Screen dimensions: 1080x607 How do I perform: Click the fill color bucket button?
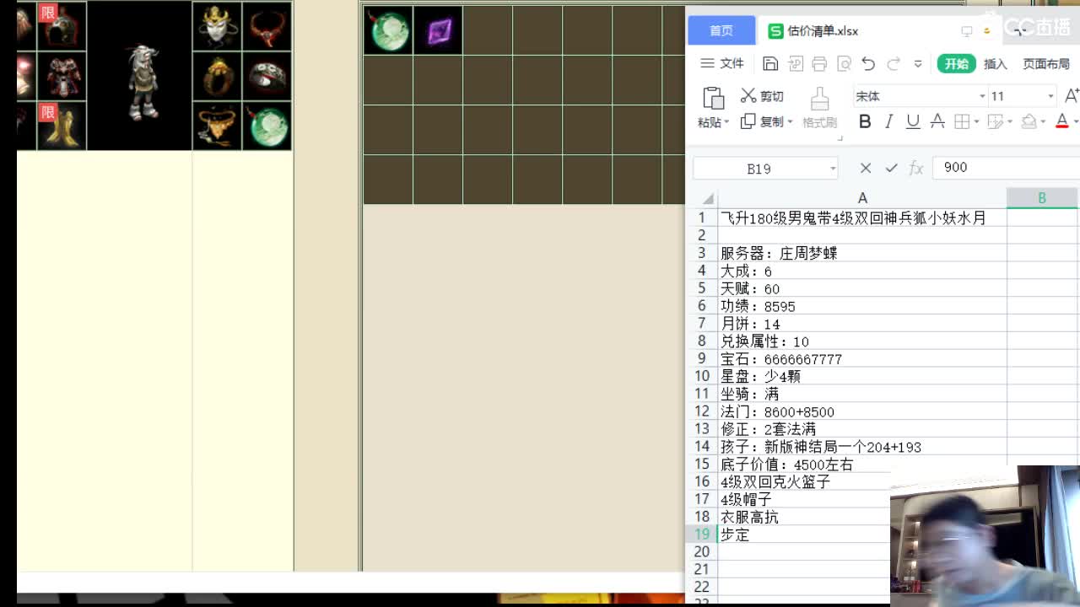pyautogui.click(x=1029, y=122)
